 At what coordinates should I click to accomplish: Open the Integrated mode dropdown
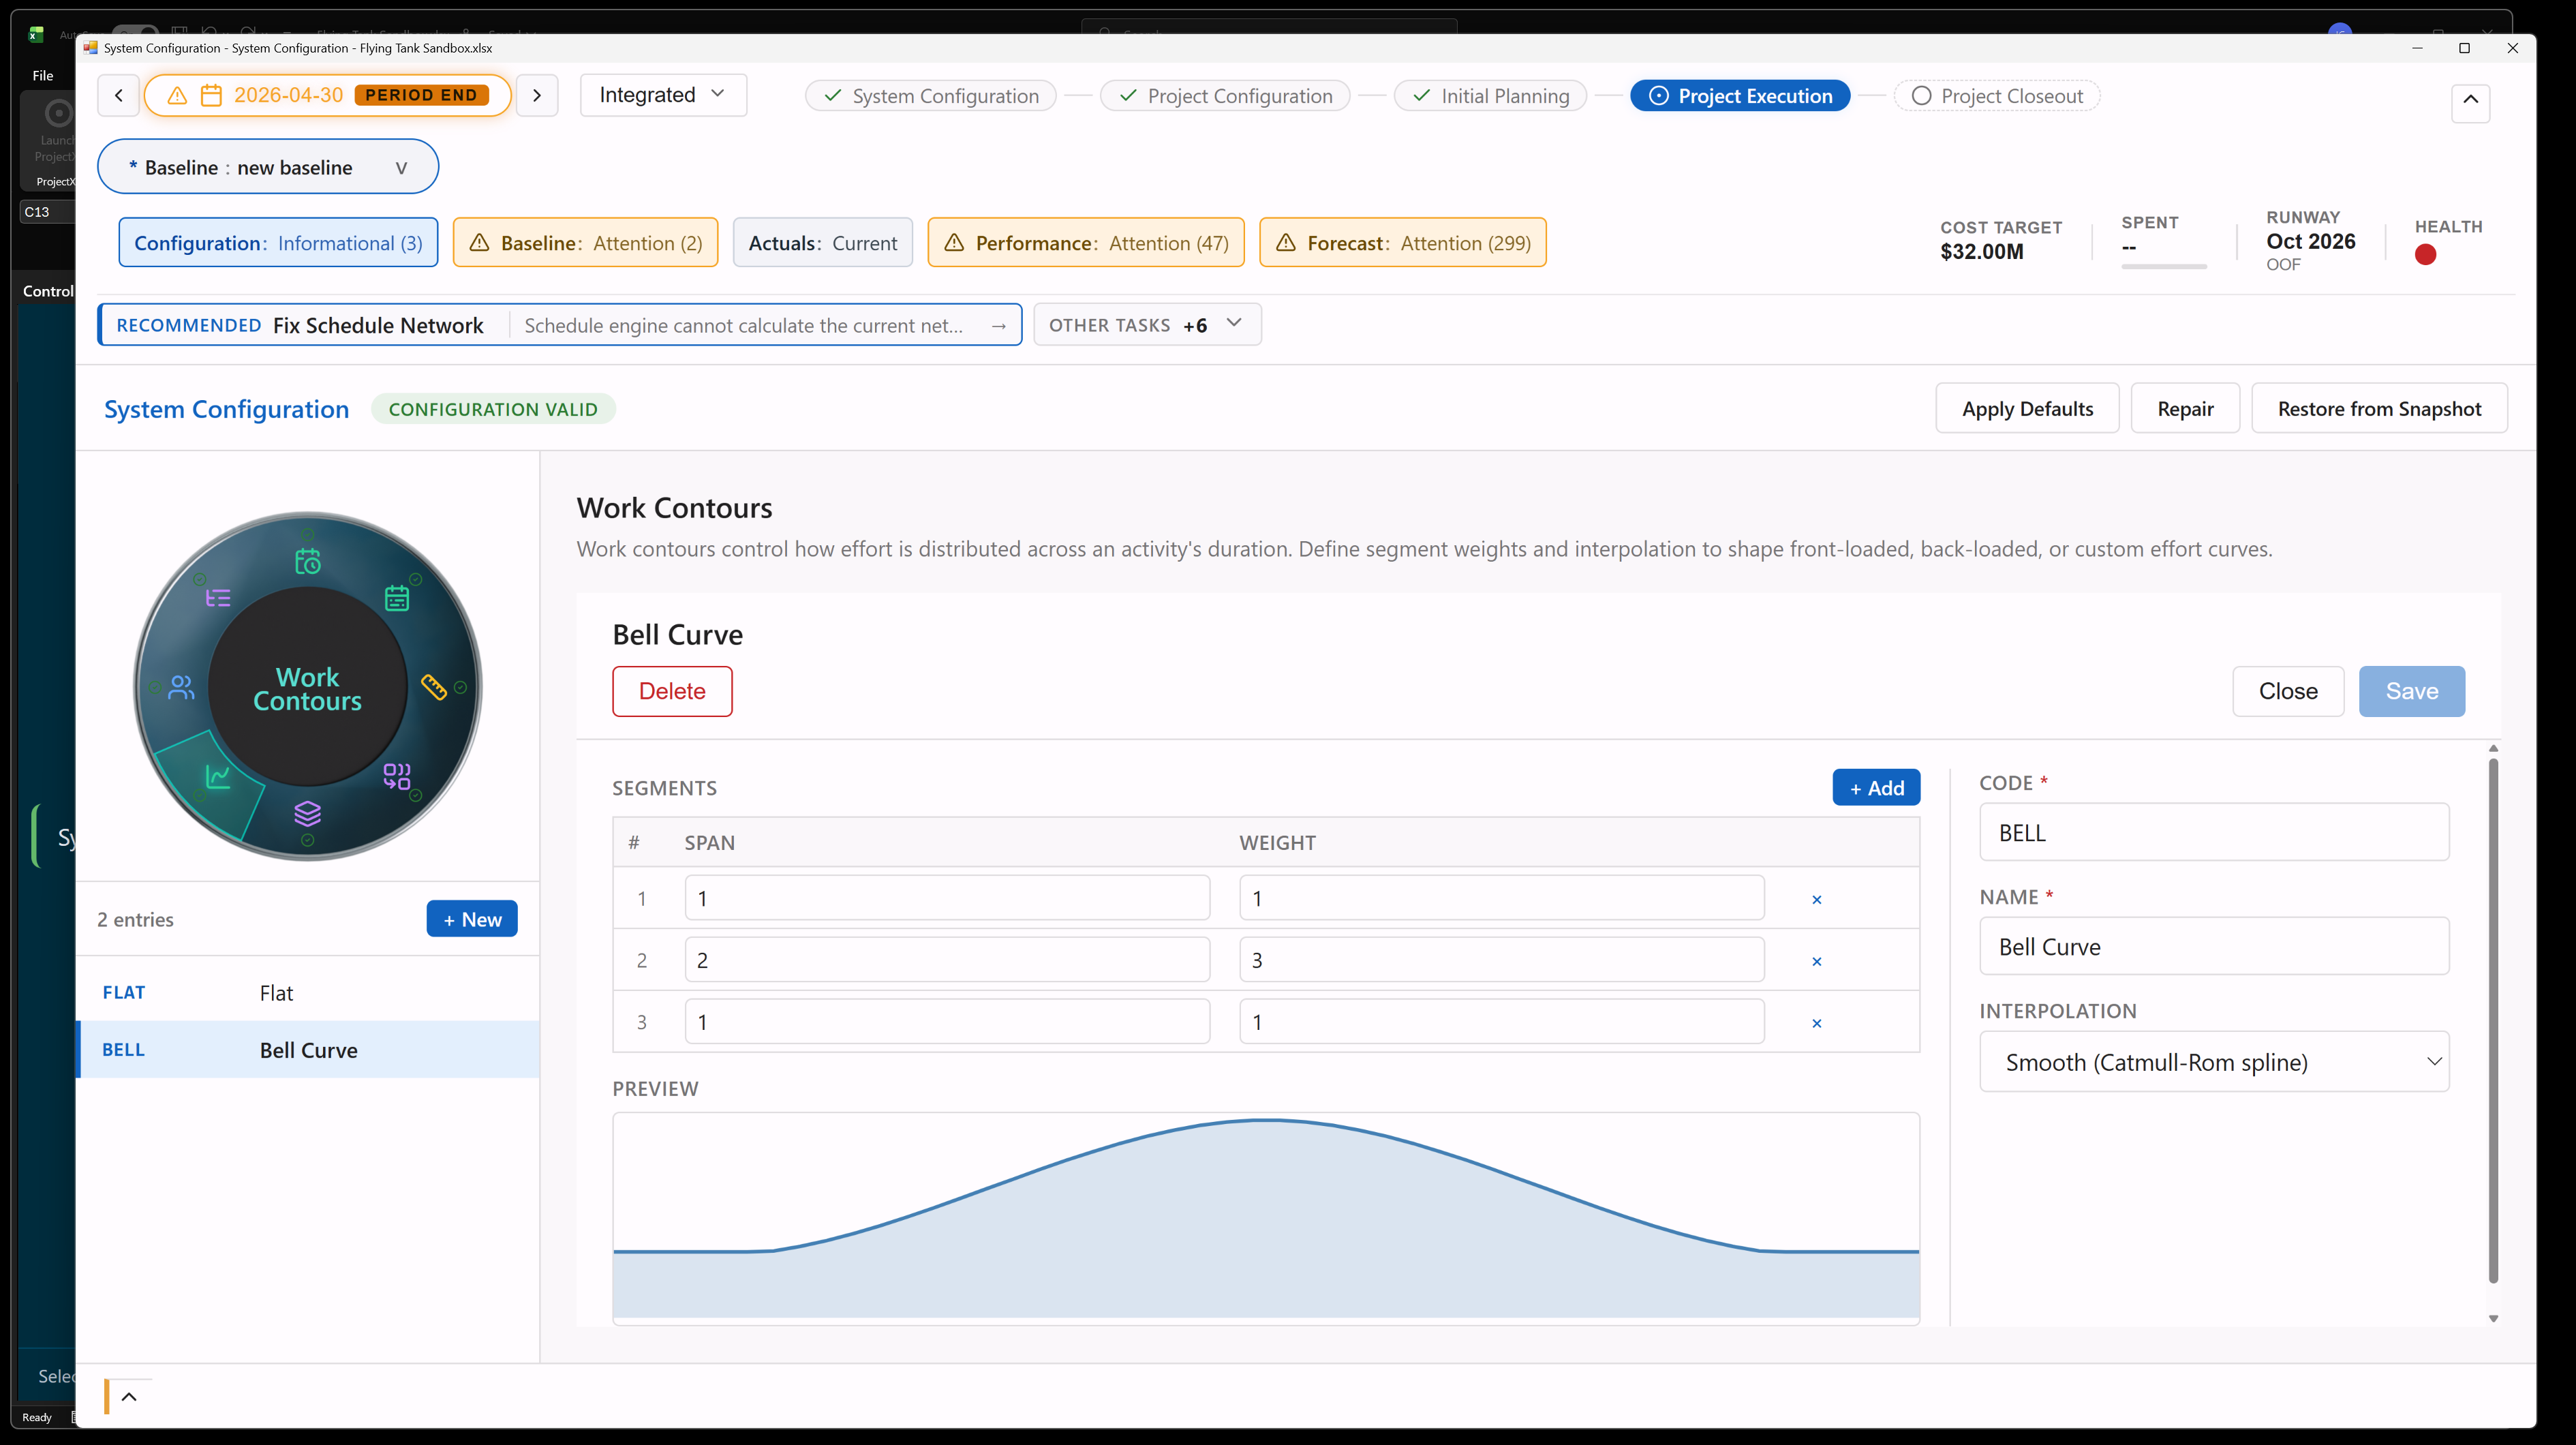(x=663, y=95)
